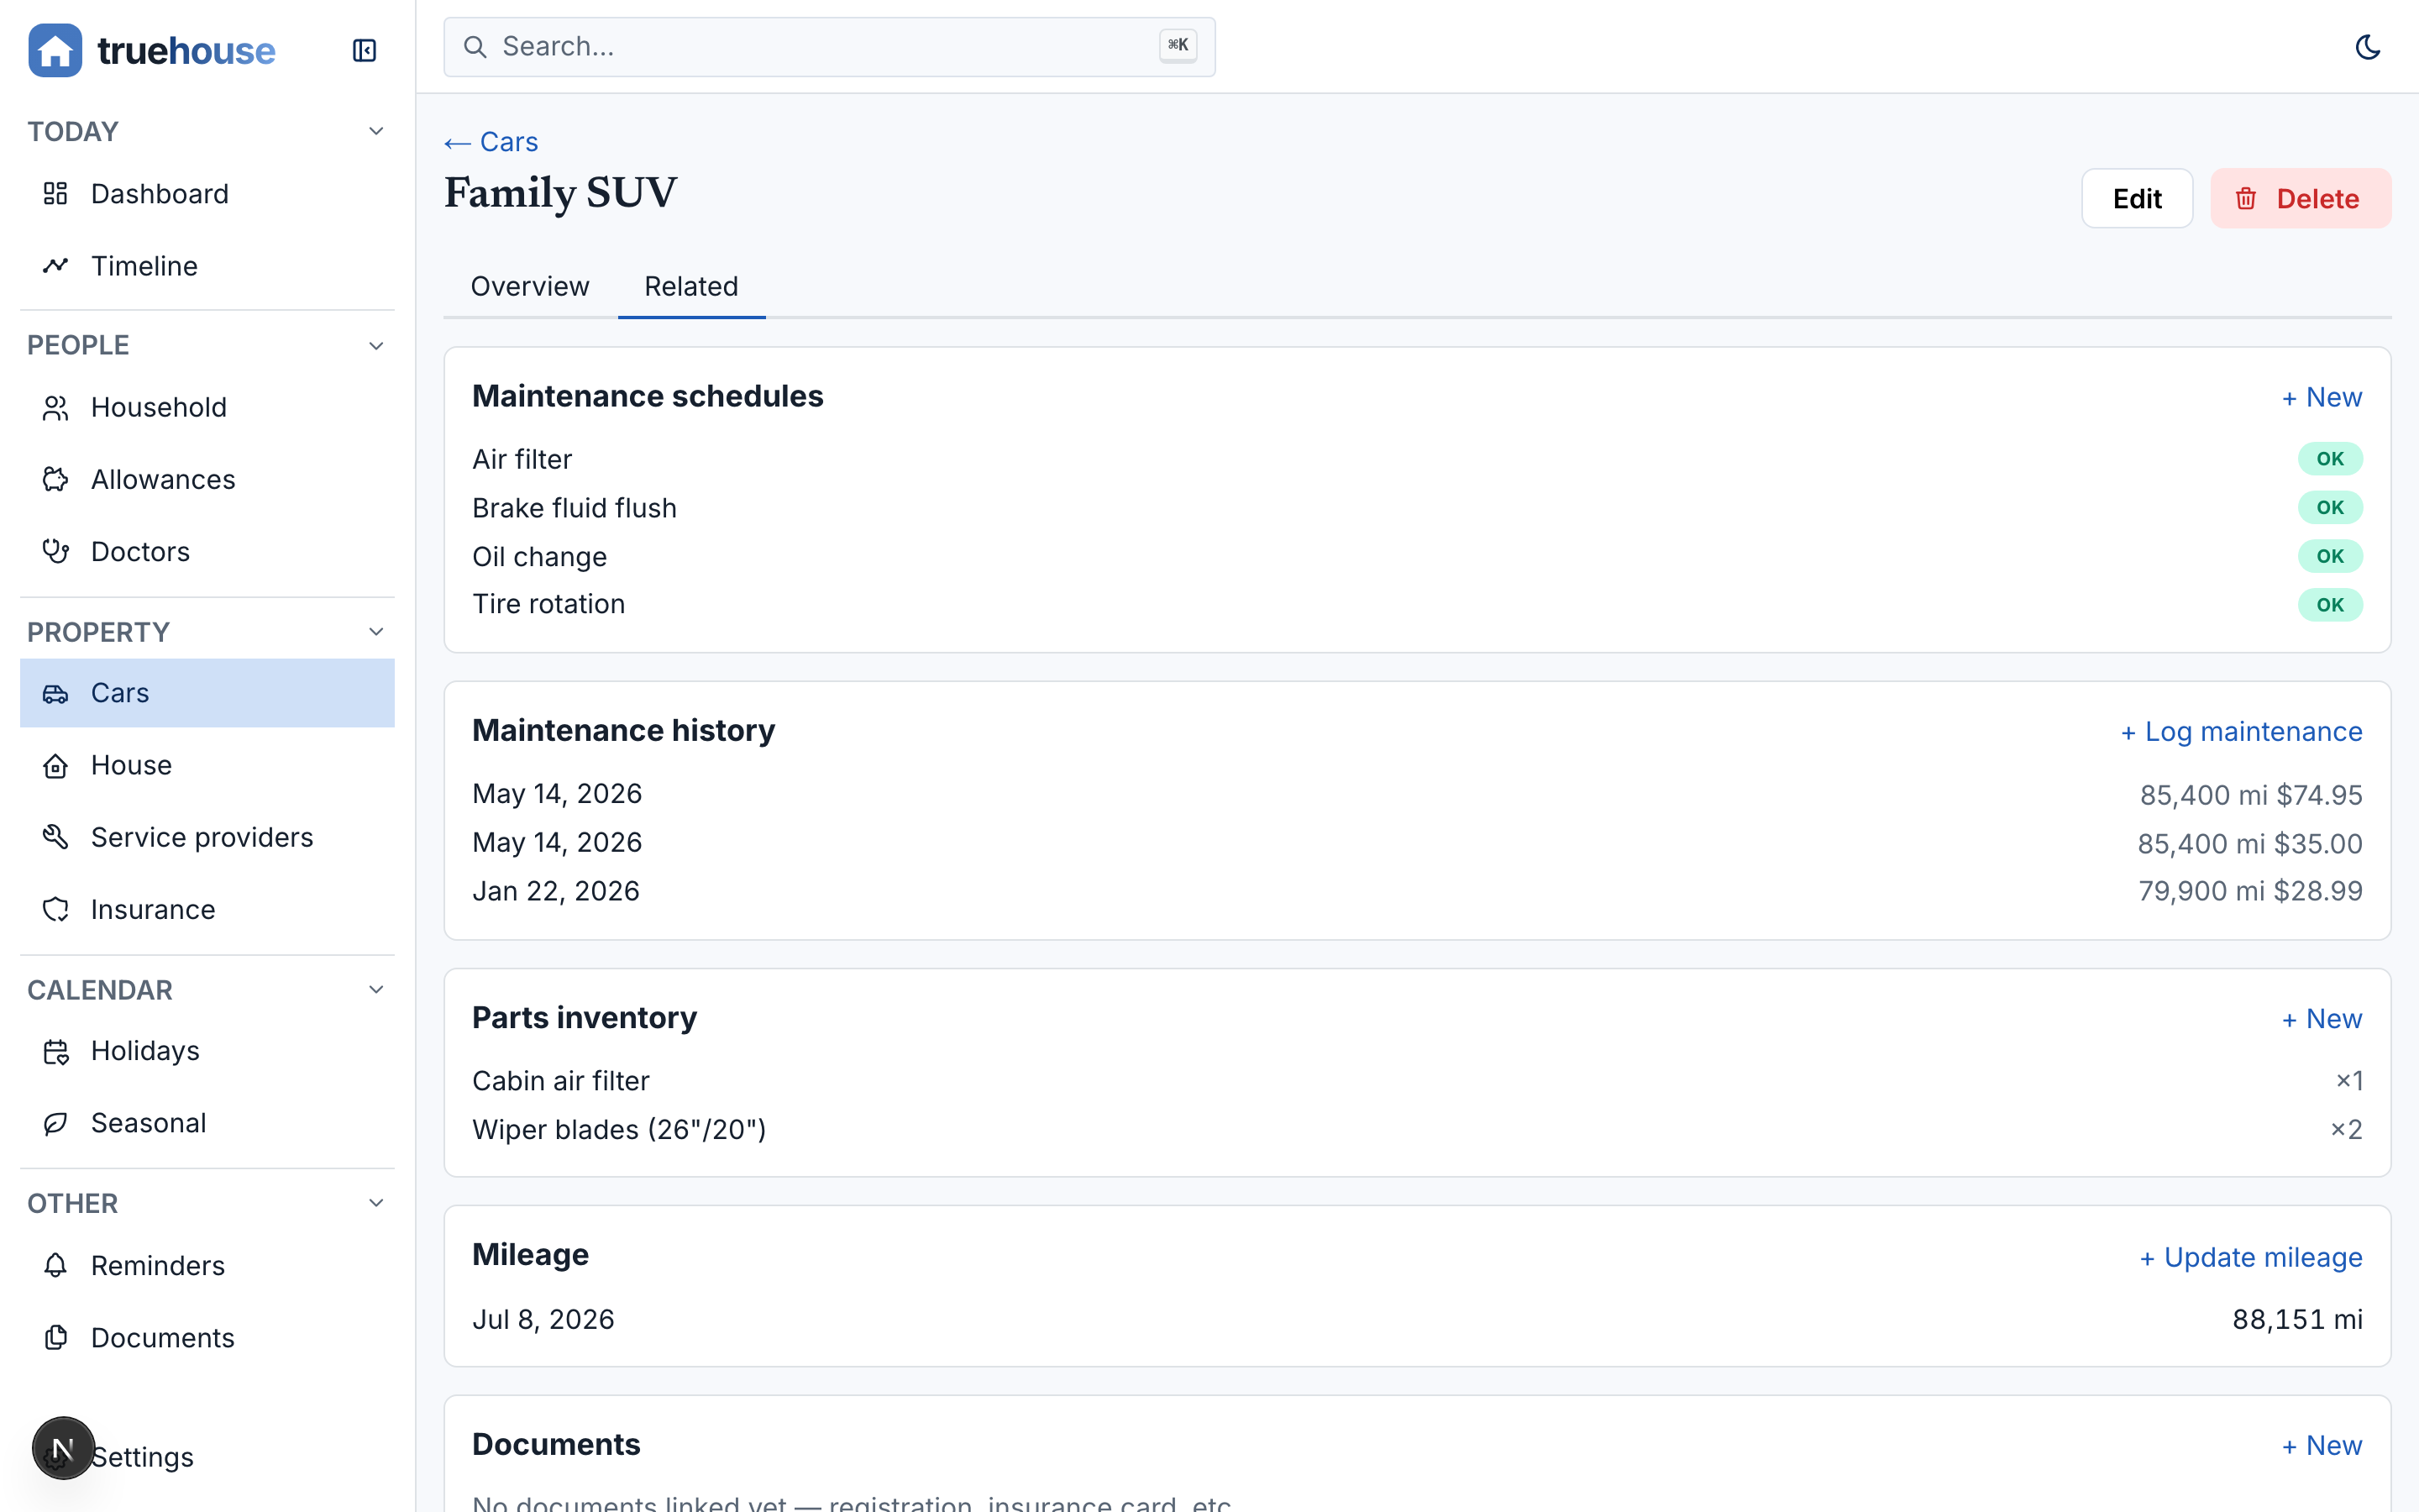Go to Insurance page

click(207, 909)
